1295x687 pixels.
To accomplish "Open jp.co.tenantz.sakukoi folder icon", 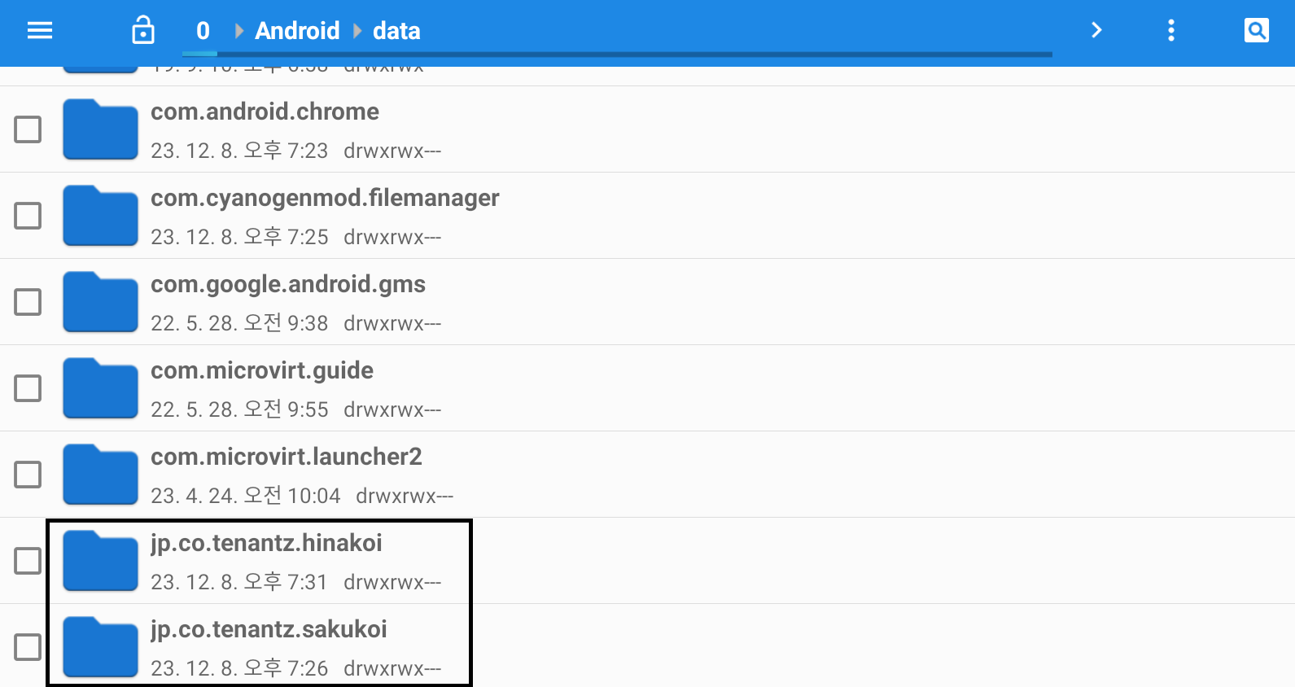I will coord(100,647).
